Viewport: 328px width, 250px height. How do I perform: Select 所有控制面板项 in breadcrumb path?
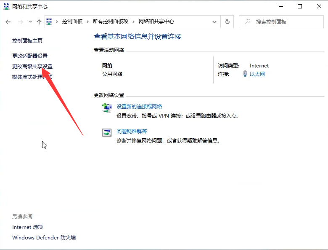111,22
